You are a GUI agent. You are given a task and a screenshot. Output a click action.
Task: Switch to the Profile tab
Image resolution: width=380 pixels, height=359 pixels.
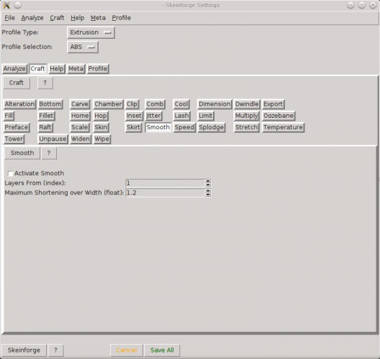coord(98,69)
